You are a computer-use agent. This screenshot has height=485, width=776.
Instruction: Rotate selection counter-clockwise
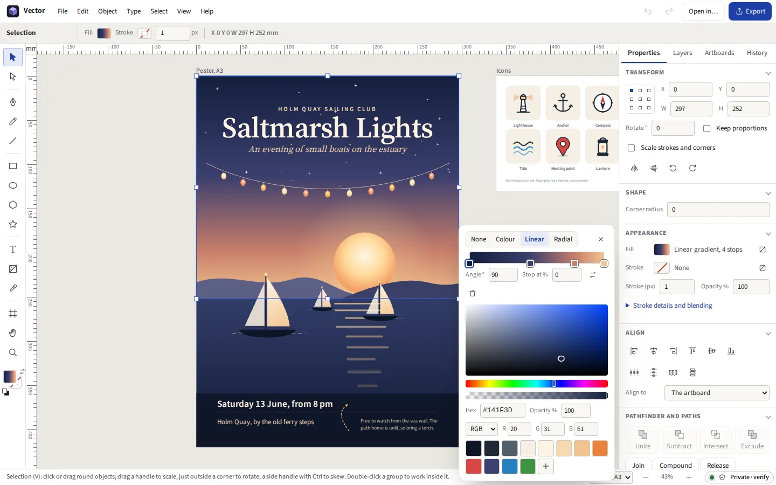[673, 168]
